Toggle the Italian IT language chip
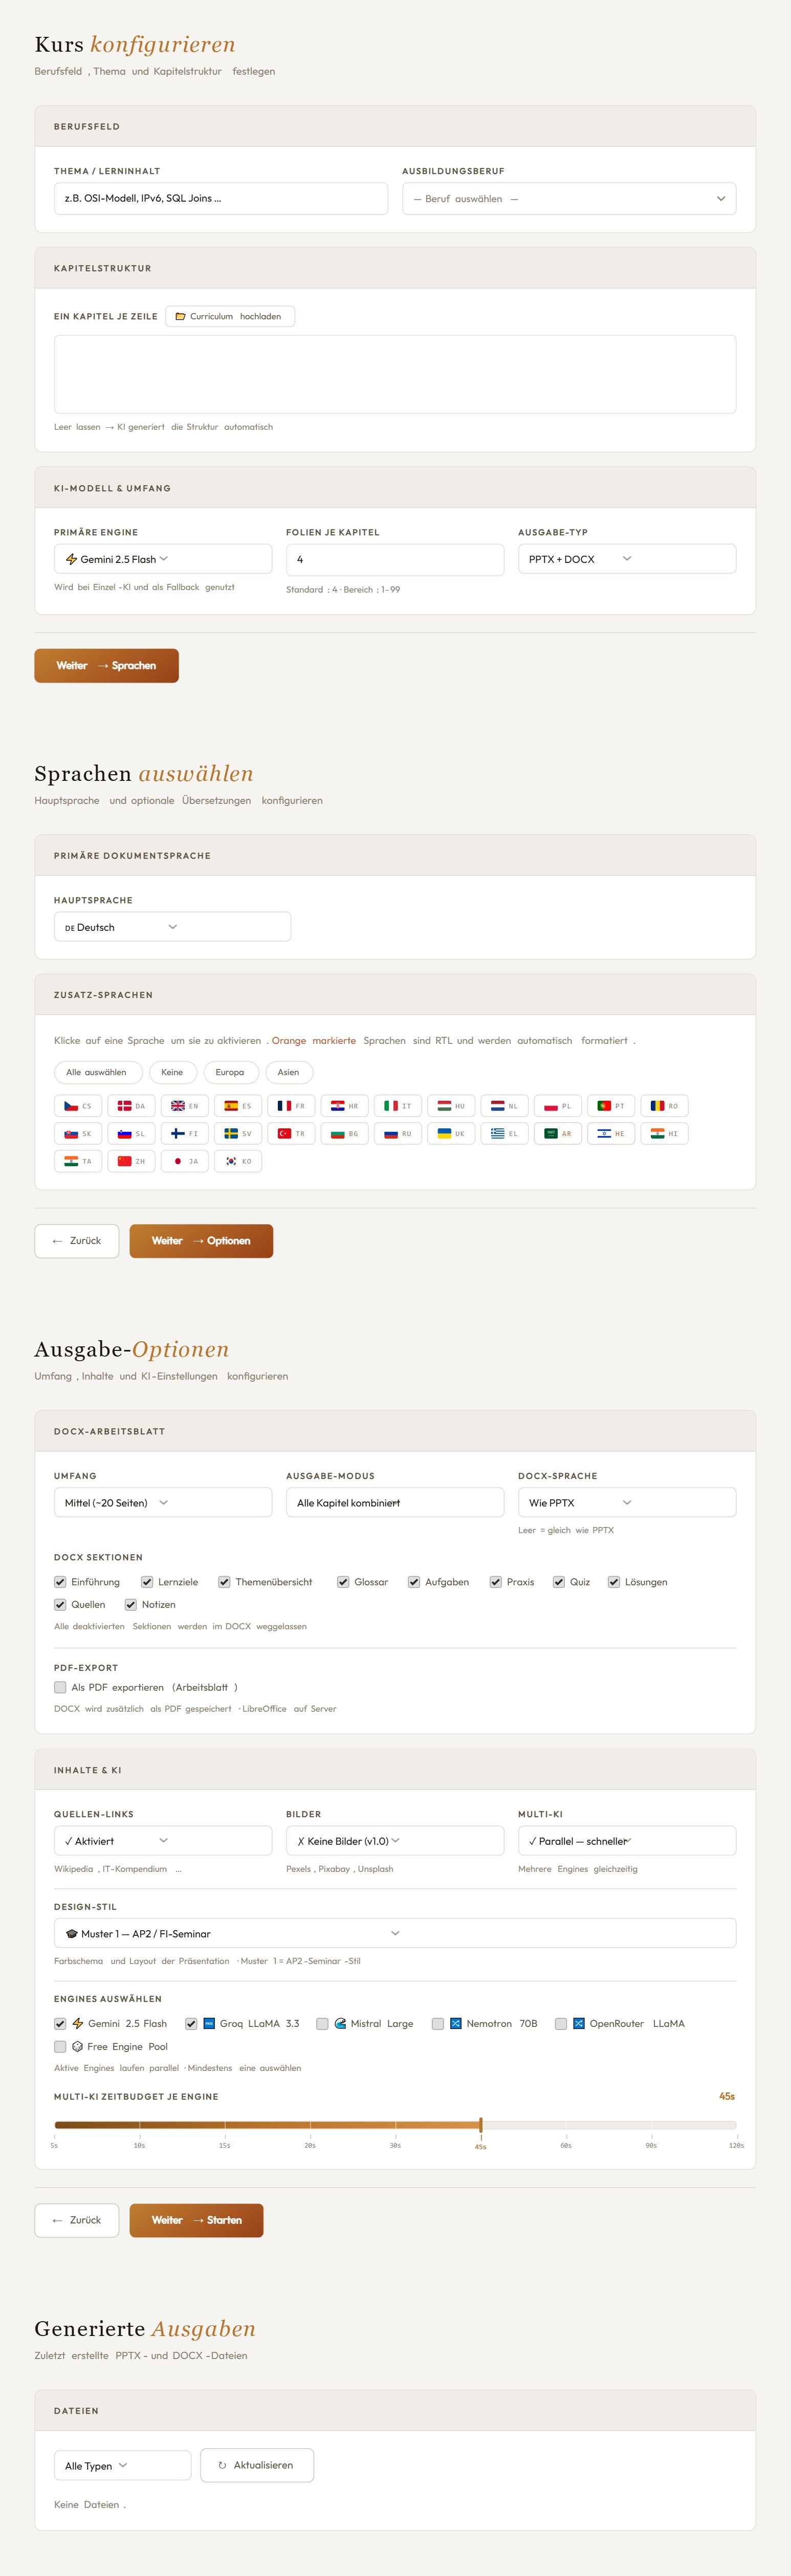 (398, 1106)
